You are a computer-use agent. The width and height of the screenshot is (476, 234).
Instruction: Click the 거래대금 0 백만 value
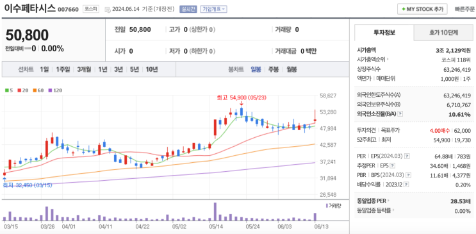click(x=308, y=51)
